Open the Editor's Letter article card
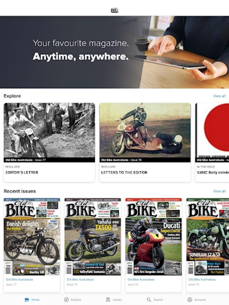The width and height of the screenshot is (229, 305). tap(50, 142)
